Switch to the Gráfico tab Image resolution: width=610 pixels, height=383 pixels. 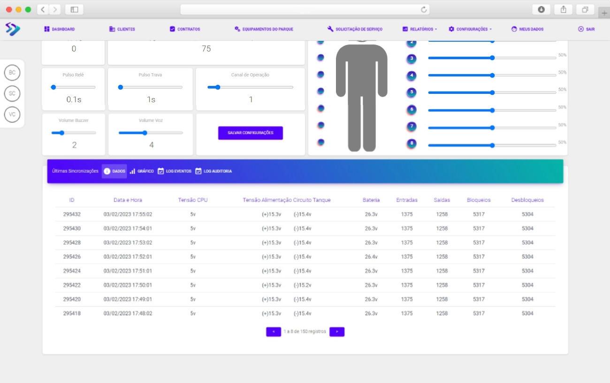142,171
